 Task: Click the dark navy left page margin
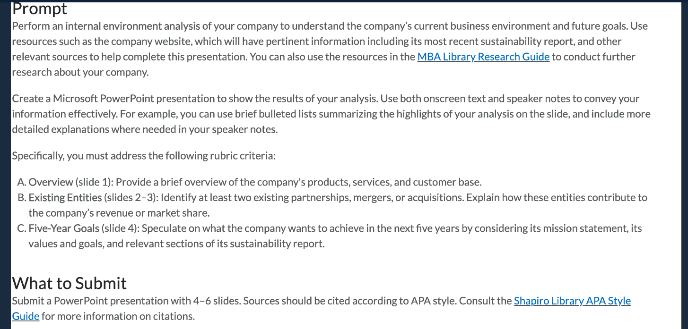[x=5, y=165]
